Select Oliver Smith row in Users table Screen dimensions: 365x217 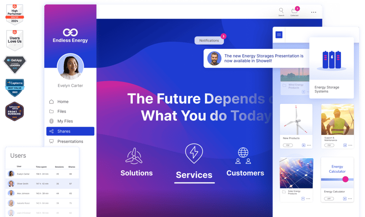tap(42, 184)
